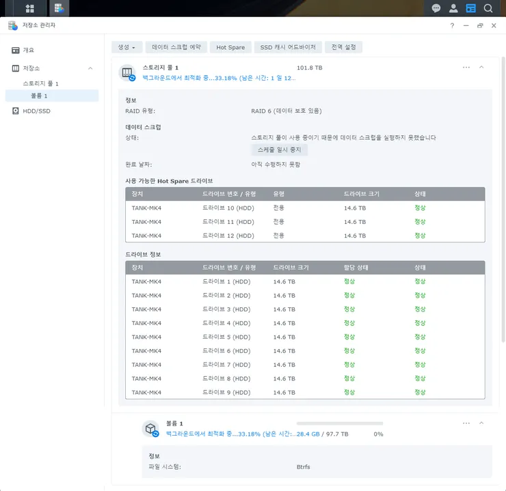Viewport: 506px width, 491px height.
Task: Open the 생성 create dropdown
Action: (126, 47)
